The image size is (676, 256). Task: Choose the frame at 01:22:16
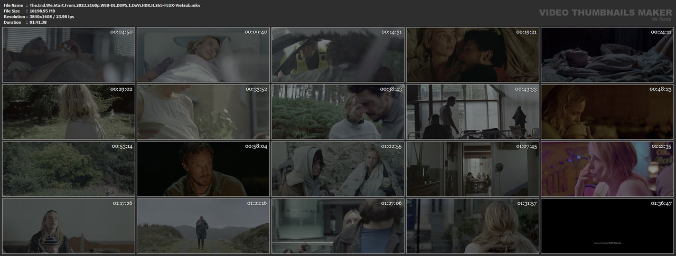[x=203, y=226]
